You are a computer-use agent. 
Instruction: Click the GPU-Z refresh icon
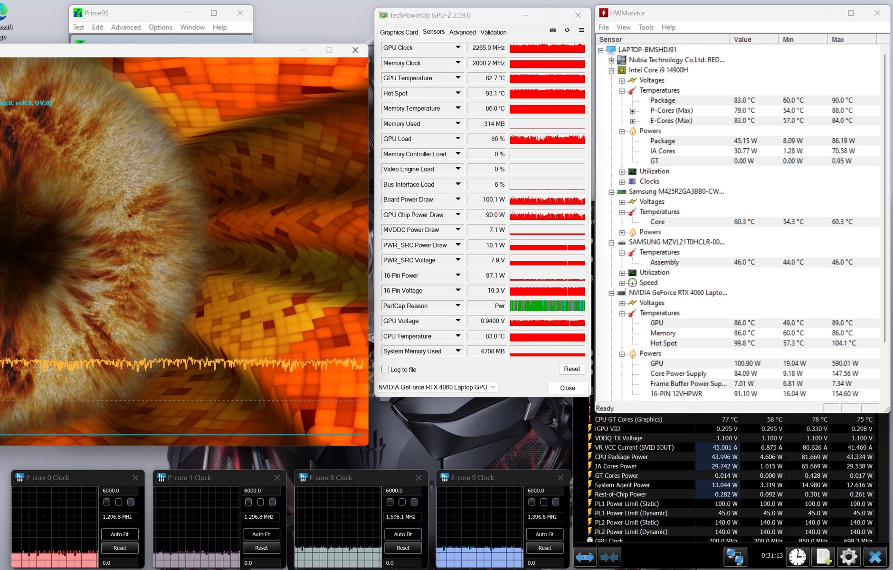click(x=567, y=30)
